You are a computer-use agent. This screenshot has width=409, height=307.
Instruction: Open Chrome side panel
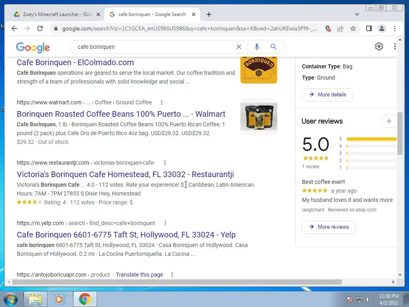click(x=369, y=28)
